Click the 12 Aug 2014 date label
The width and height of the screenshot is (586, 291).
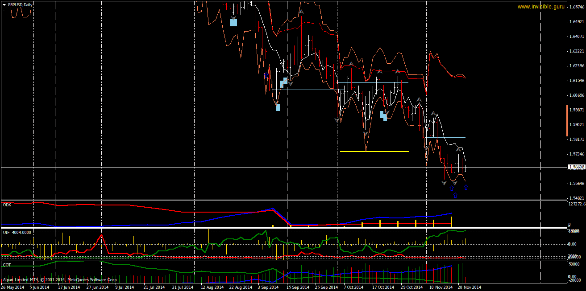pyautogui.click(x=212, y=288)
